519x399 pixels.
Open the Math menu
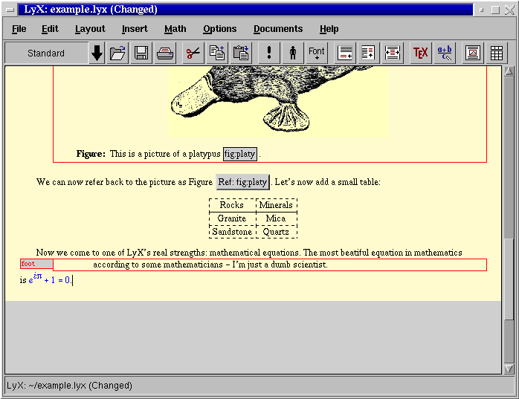tap(175, 29)
